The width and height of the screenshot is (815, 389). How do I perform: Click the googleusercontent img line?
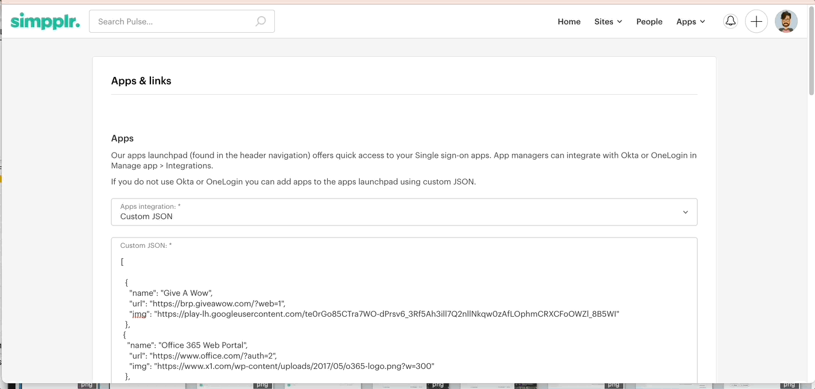point(374,314)
